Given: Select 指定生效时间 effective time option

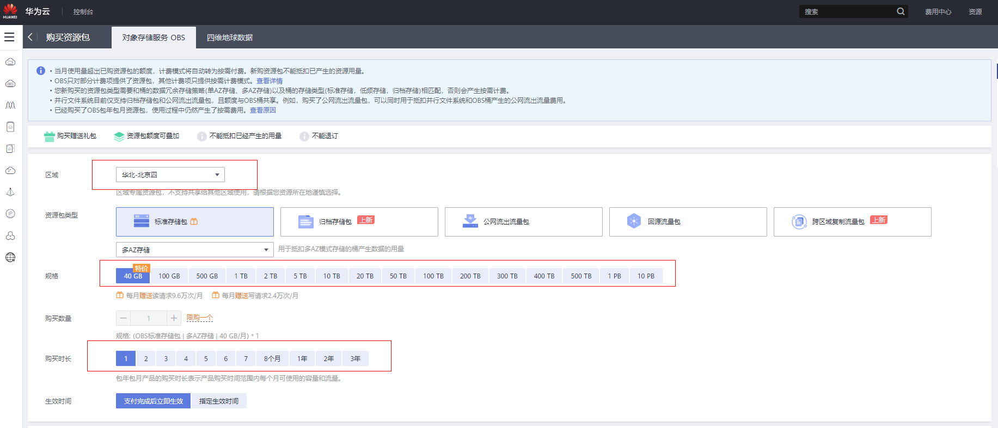Looking at the screenshot, I should (219, 401).
